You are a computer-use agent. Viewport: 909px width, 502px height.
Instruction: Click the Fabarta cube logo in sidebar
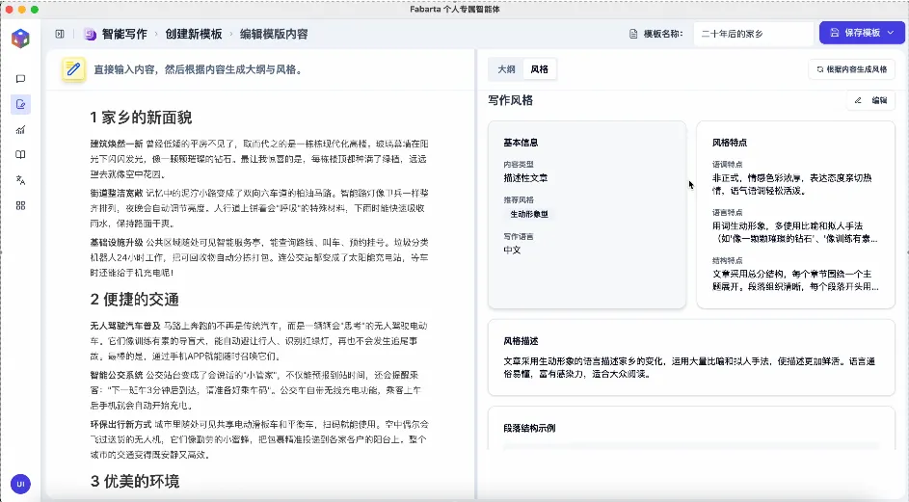coord(20,39)
